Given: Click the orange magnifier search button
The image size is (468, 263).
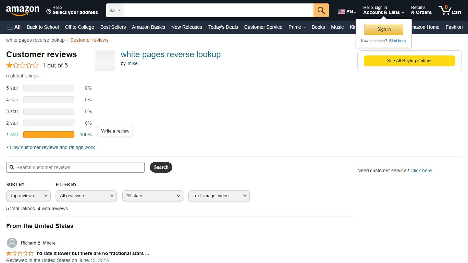Looking at the screenshot, I should (321, 10).
